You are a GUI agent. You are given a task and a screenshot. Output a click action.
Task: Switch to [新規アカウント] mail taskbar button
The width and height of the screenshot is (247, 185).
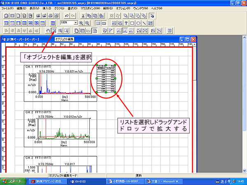48,182
